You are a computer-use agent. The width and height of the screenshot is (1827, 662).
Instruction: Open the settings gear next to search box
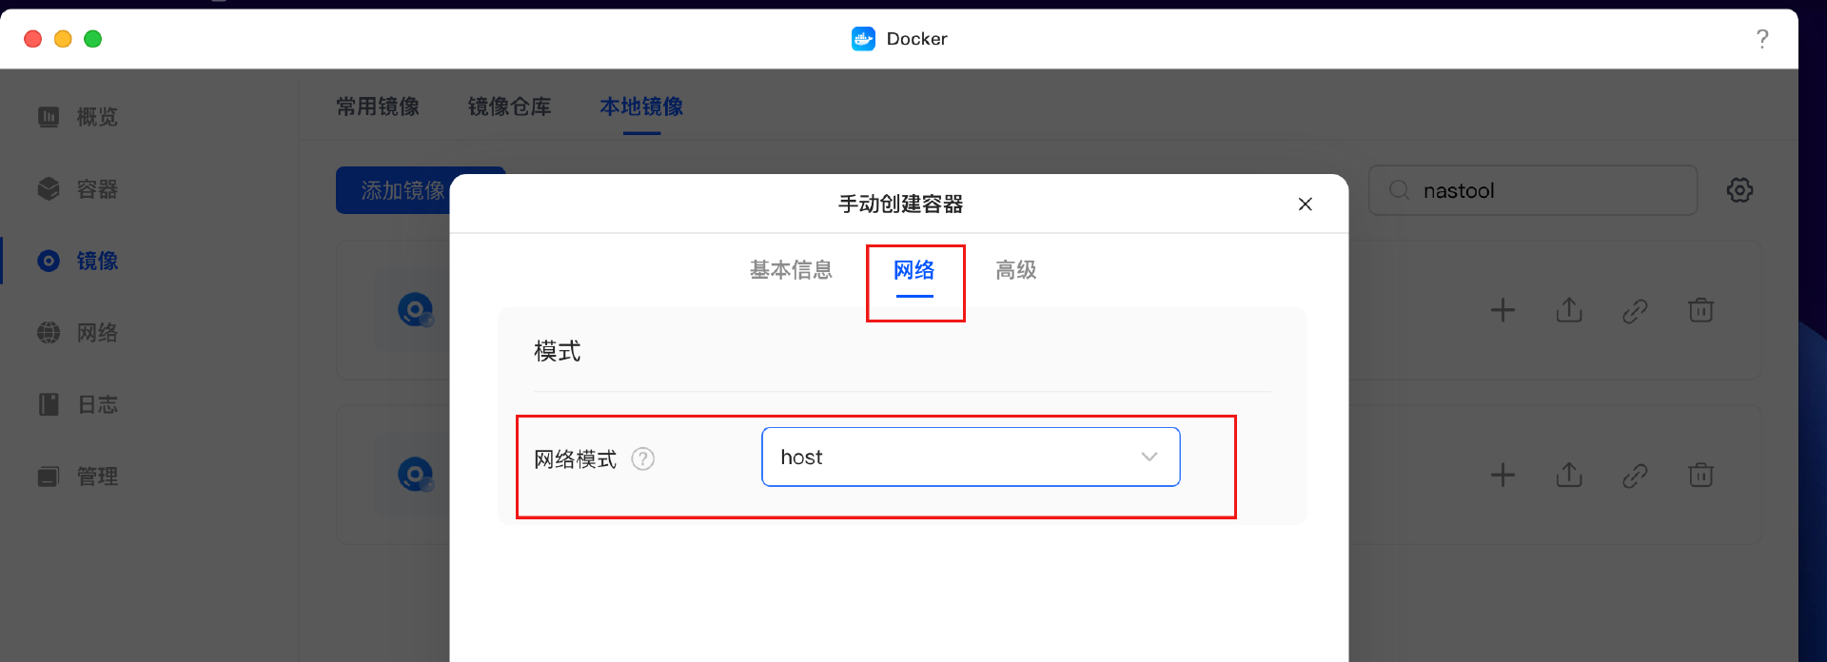pyautogui.click(x=1739, y=190)
